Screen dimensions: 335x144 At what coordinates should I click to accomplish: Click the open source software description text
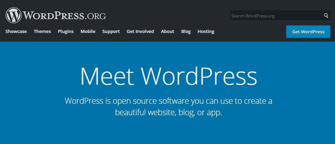[x=169, y=107]
